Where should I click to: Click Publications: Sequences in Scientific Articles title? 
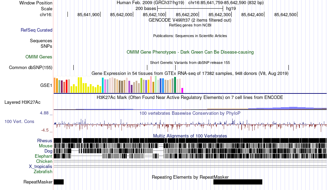pyautogui.click(x=190, y=36)
